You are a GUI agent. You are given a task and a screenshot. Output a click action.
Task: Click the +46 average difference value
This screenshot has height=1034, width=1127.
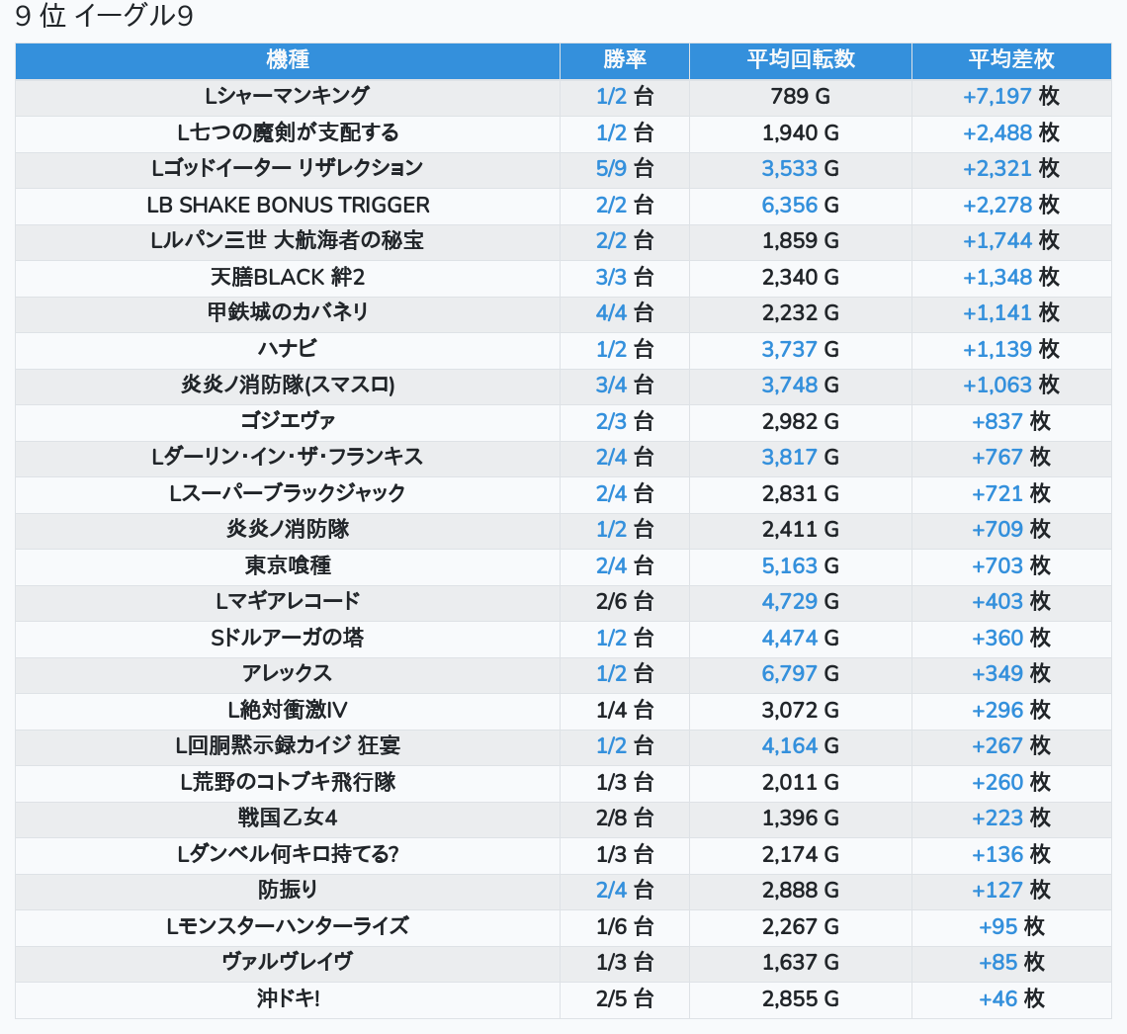pyautogui.click(x=997, y=998)
